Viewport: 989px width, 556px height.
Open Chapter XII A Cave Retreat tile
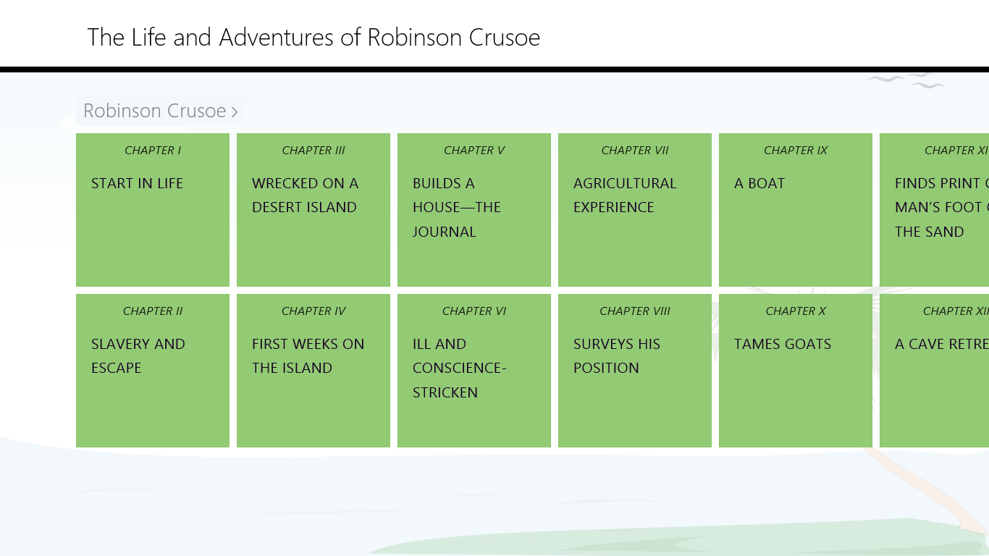pos(935,371)
